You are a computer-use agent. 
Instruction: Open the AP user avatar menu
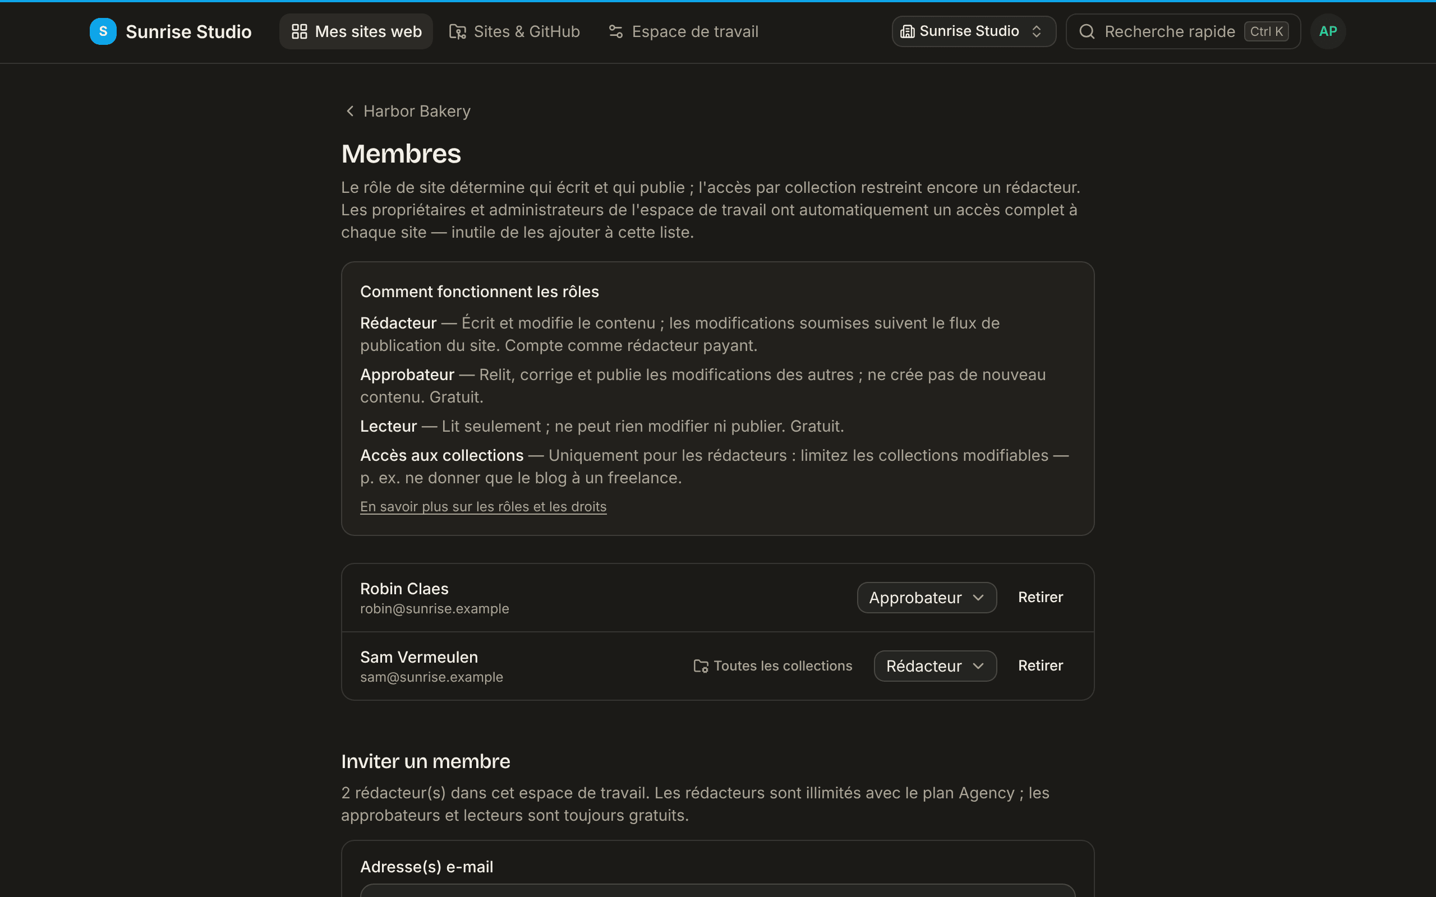pyautogui.click(x=1328, y=31)
